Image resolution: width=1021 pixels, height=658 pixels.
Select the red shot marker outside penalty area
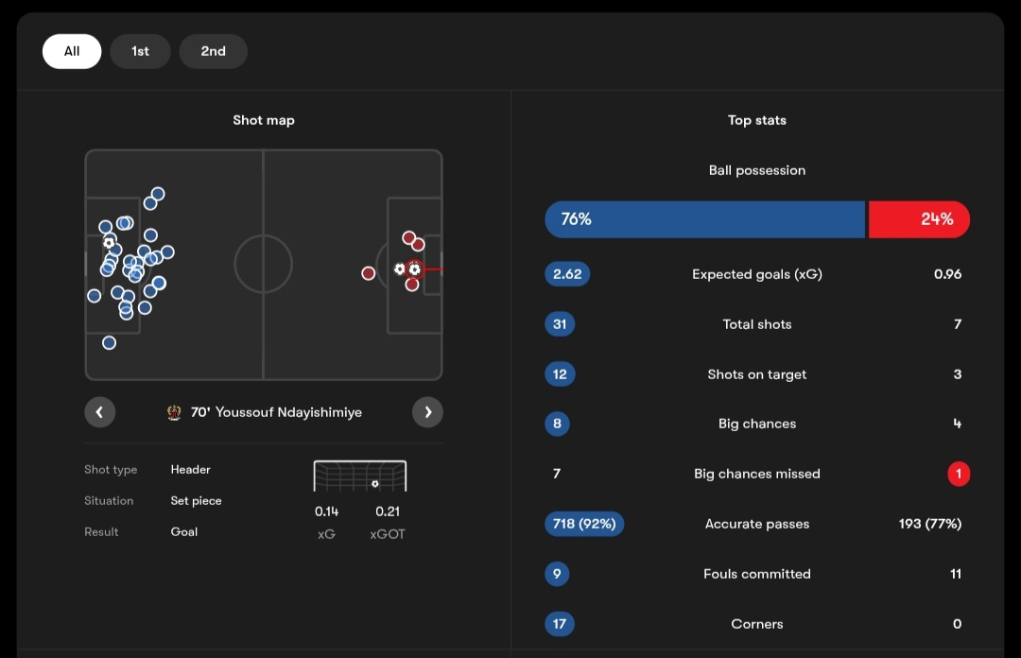[x=368, y=273]
